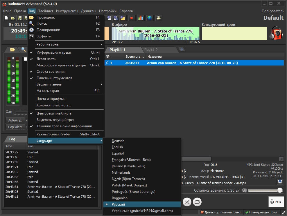Select Deutsch language
The image size is (287, 216).
[142, 141]
